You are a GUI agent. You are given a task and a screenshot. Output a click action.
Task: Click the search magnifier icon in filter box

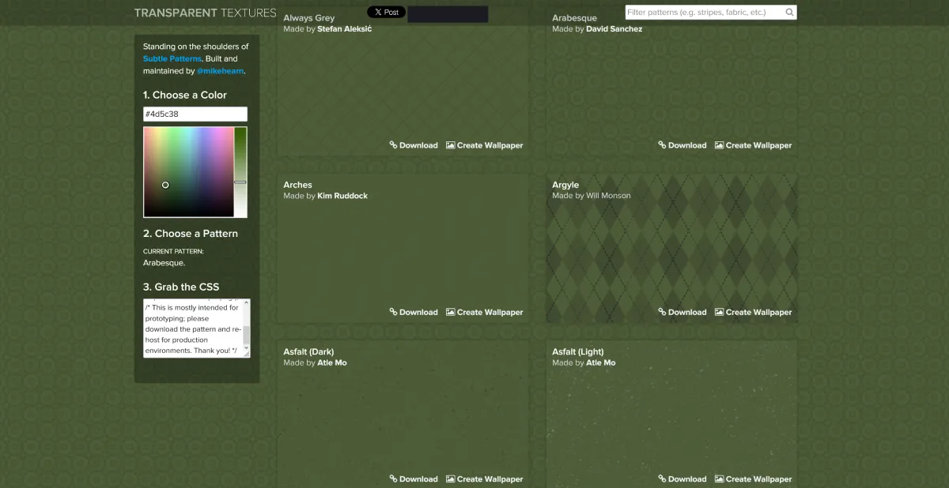point(789,13)
